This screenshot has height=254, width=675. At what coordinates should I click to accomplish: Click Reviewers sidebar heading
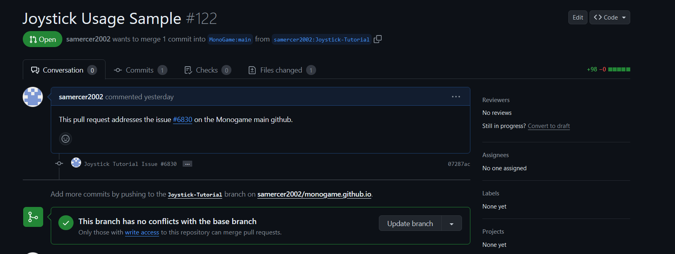pos(496,100)
